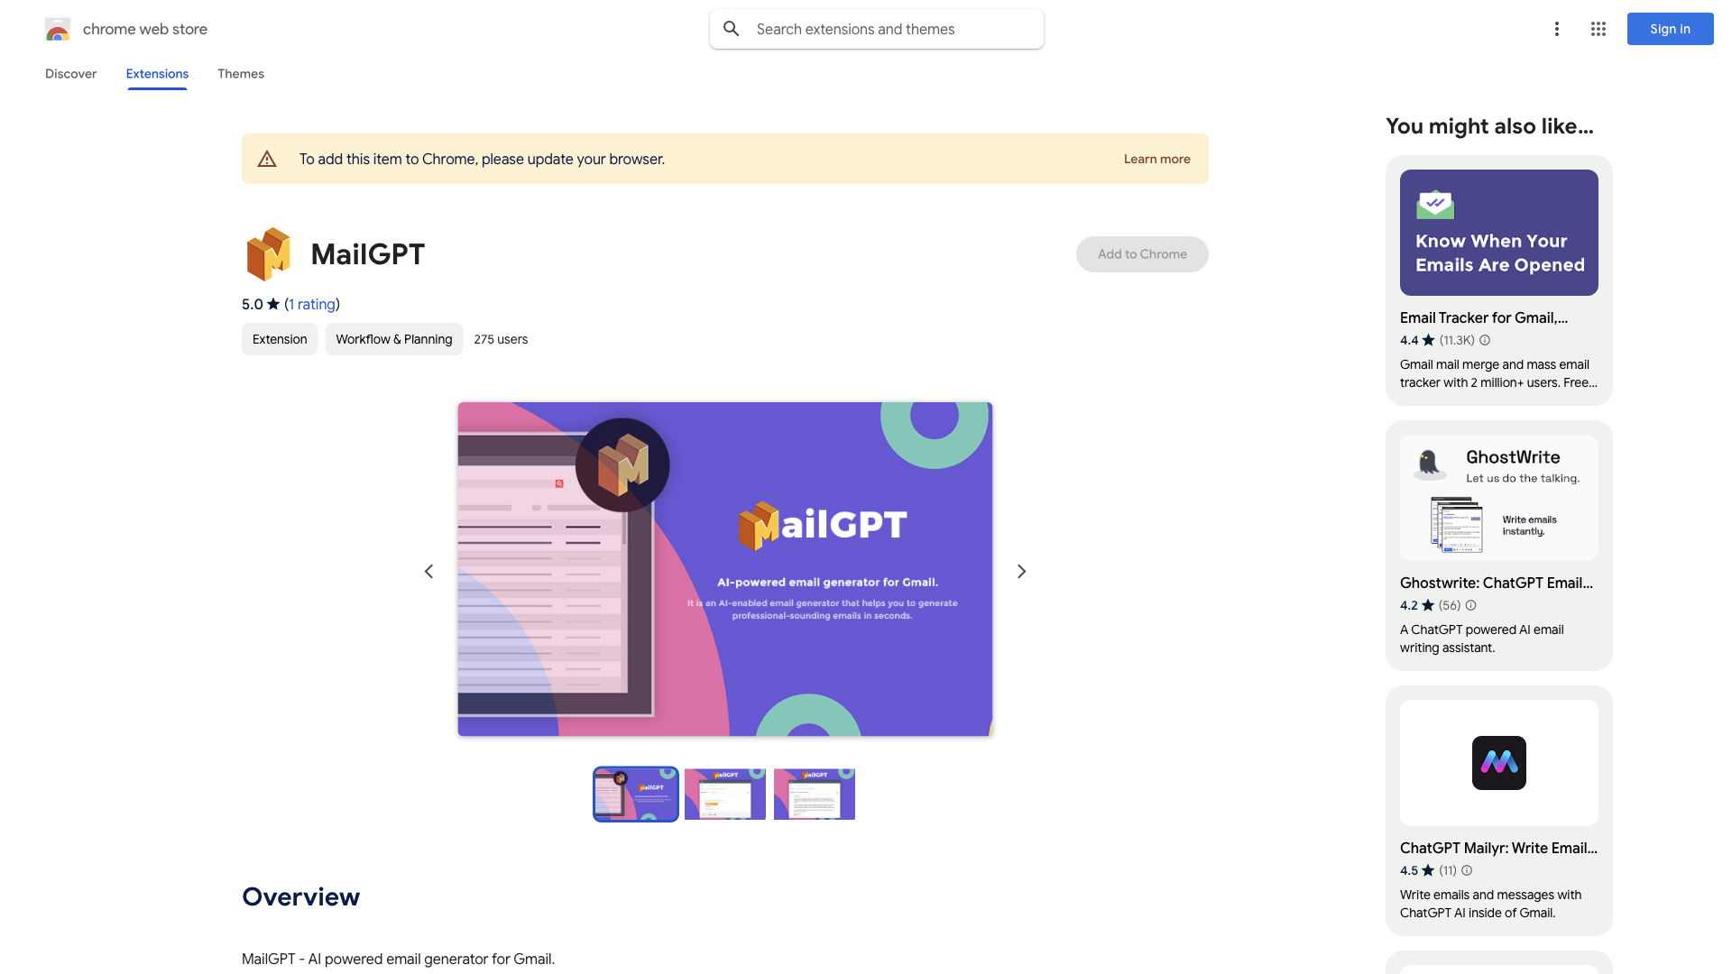
Task: Click the Google apps grid icon
Action: click(1598, 29)
